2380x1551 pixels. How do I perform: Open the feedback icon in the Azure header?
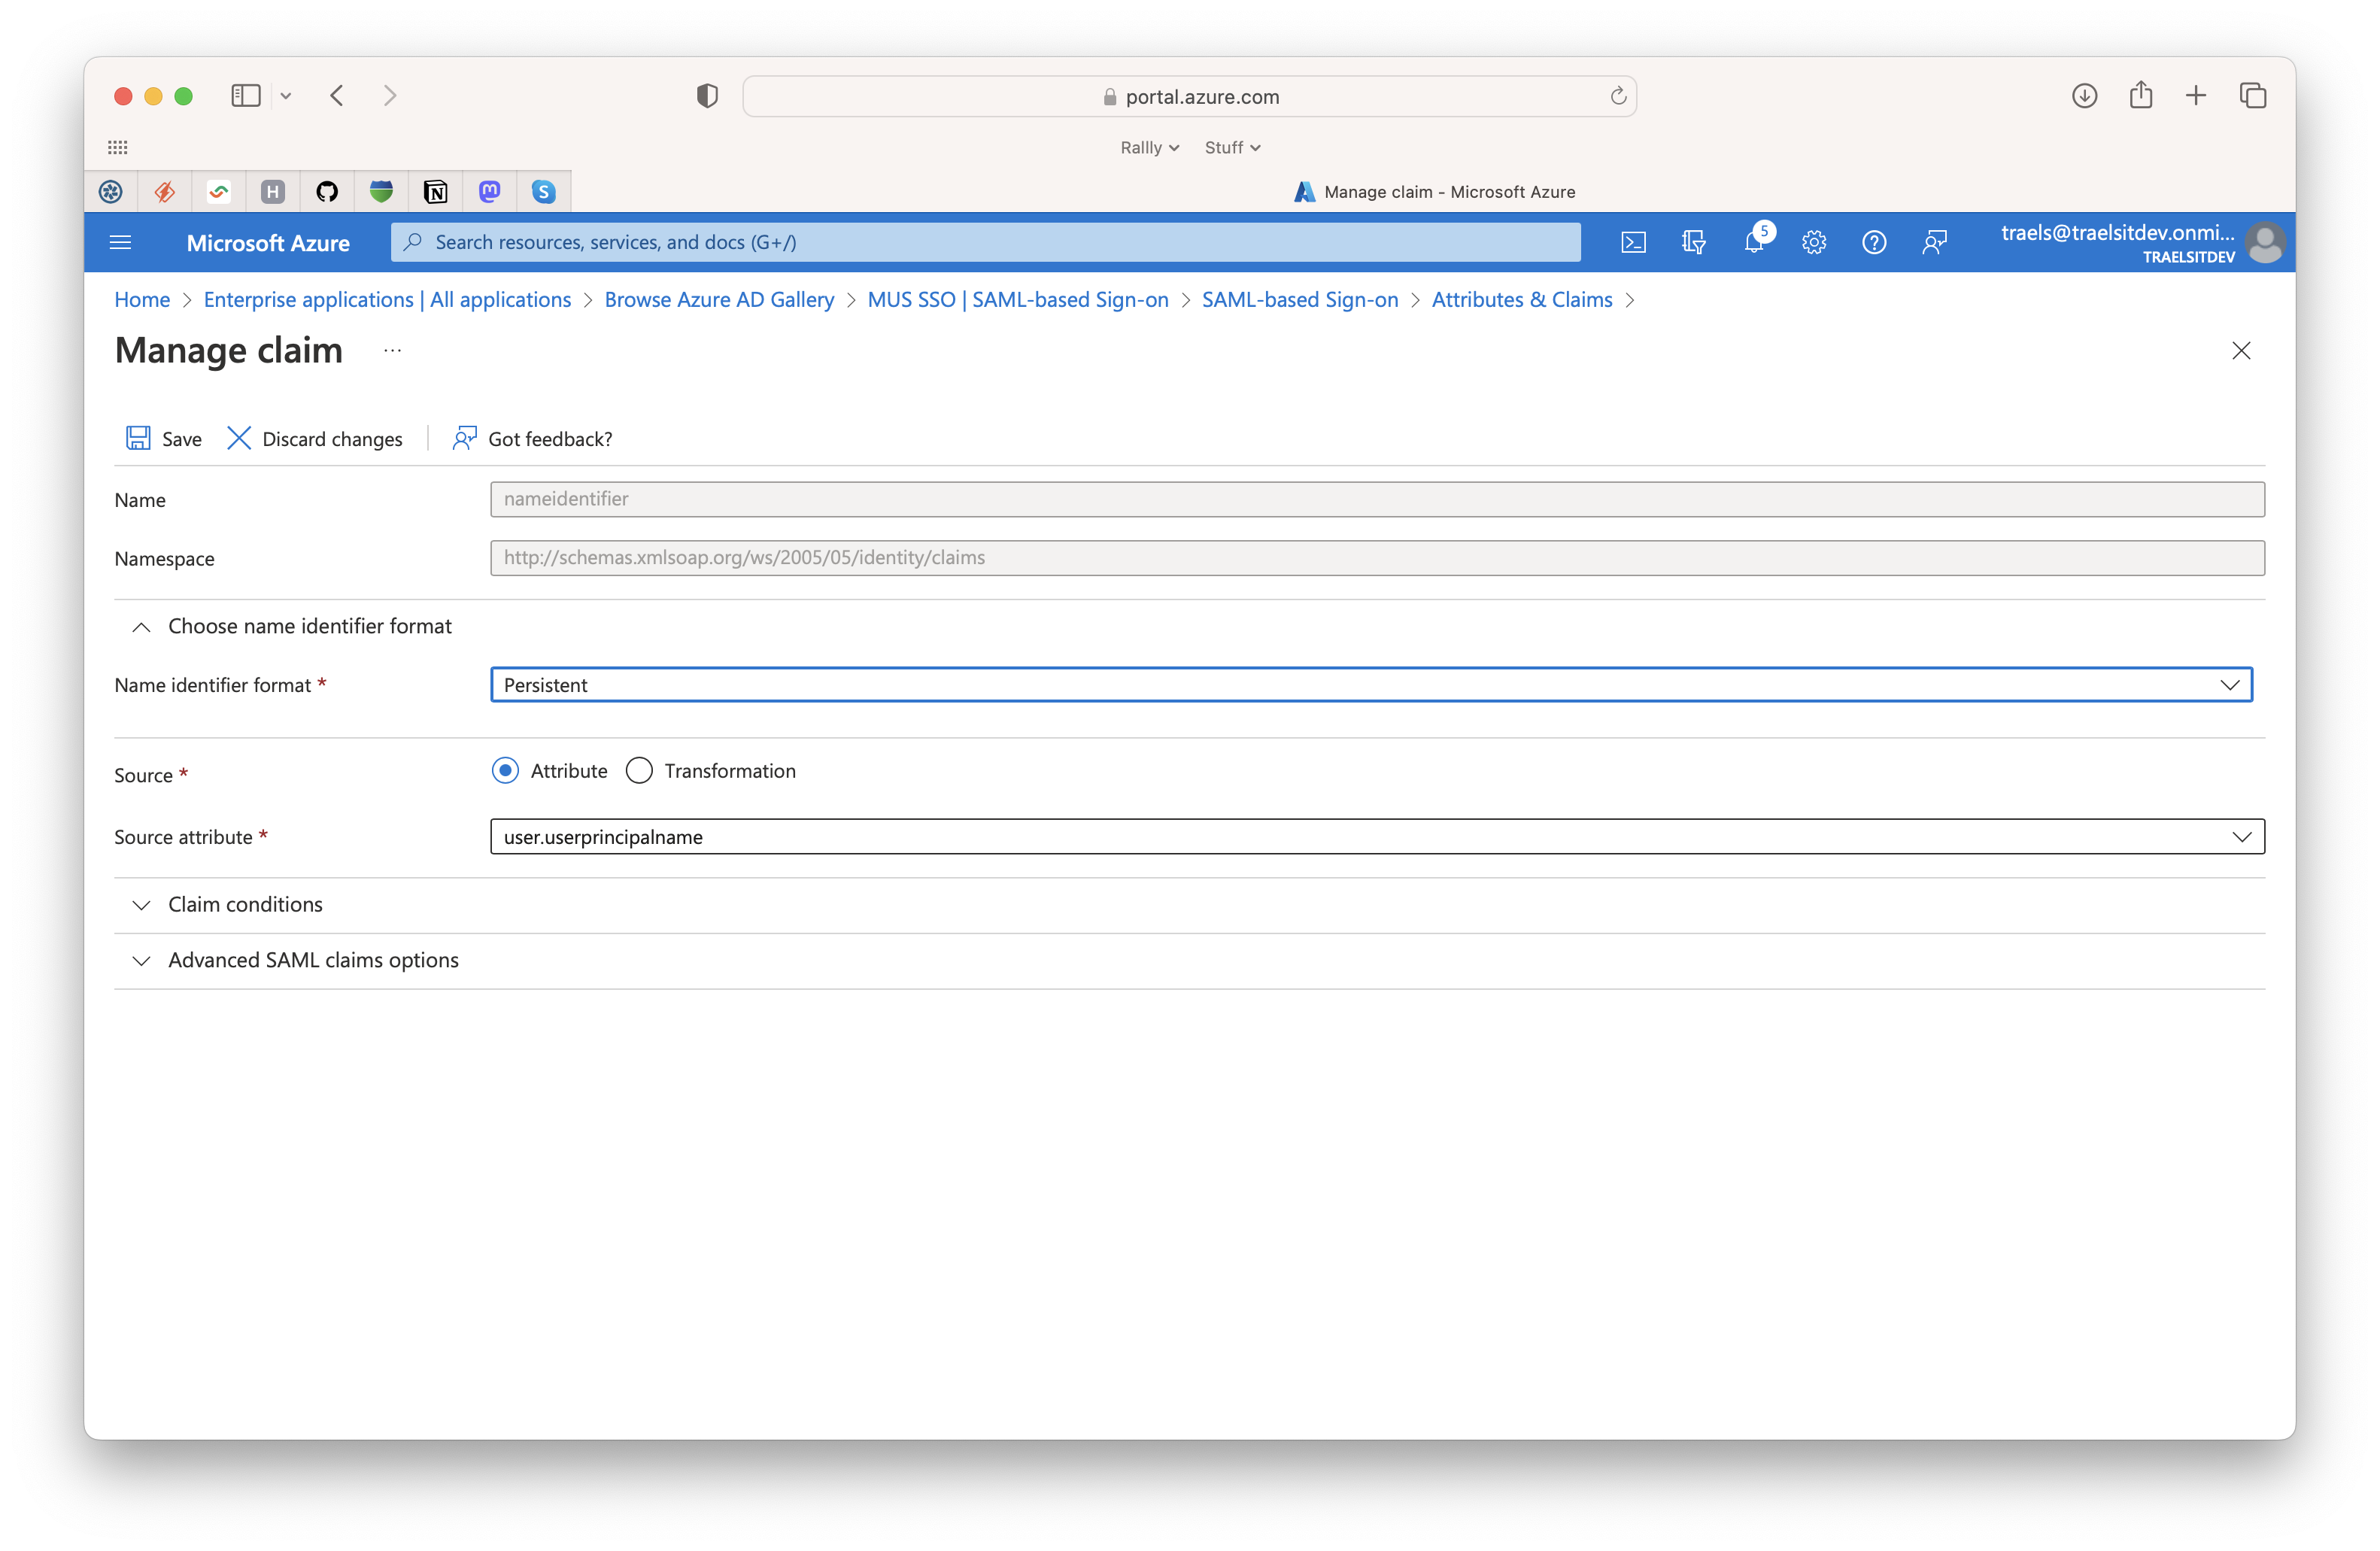coord(1935,242)
